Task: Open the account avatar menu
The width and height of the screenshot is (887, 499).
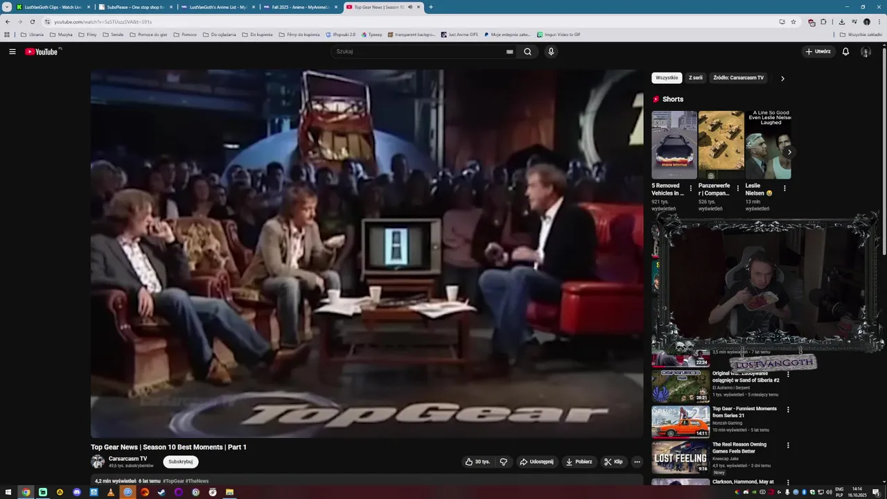Action: coord(866,51)
